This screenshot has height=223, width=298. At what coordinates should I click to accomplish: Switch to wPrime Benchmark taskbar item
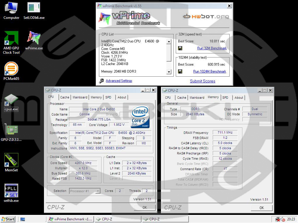tap(70, 219)
